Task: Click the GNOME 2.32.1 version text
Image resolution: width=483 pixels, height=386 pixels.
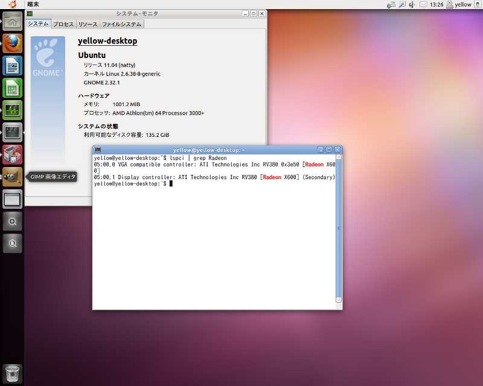Action: pyautogui.click(x=101, y=83)
